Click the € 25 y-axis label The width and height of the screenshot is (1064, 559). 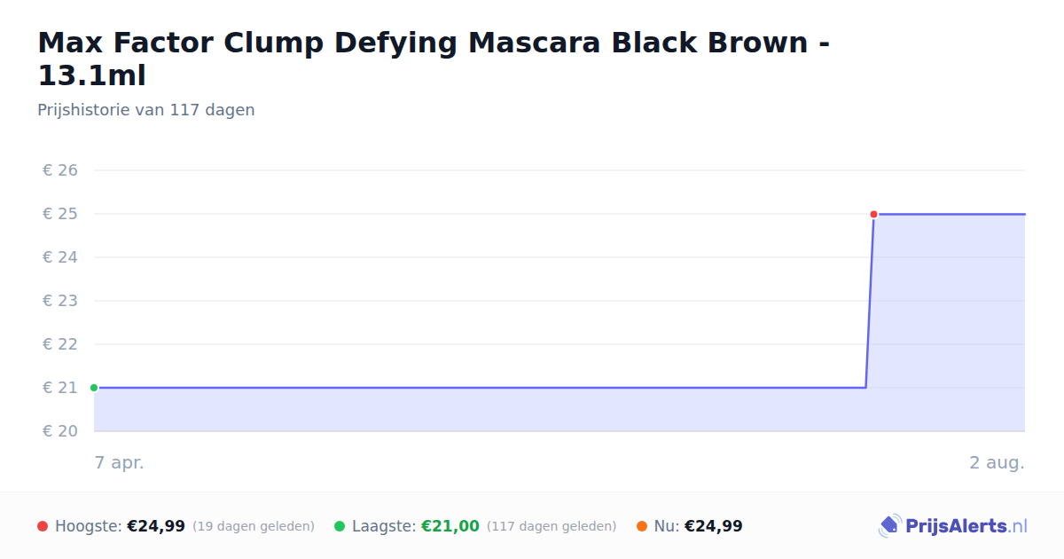point(60,214)
